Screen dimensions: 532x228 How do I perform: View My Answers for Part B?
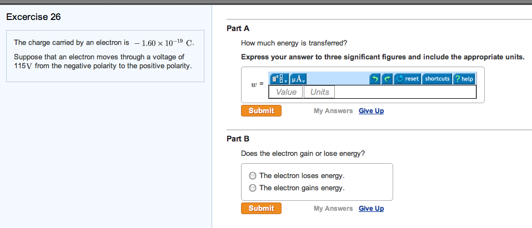(333, 209)
